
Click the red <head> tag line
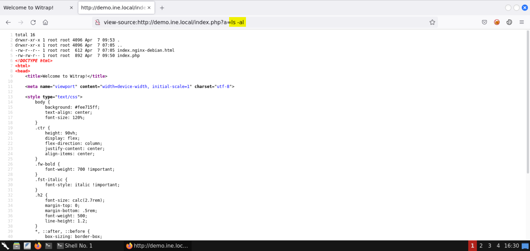pyautogui.click(x=23, y=71)
